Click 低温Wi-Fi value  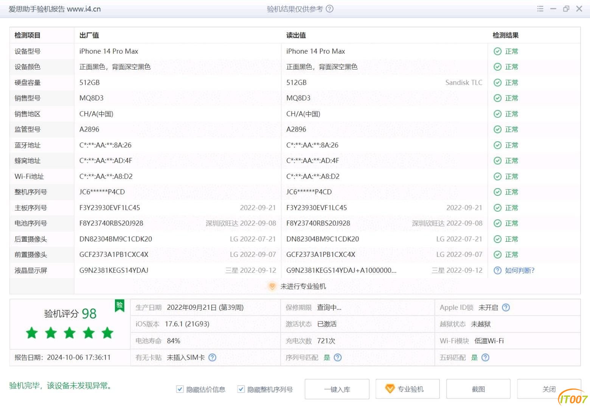tap(489, 341)
